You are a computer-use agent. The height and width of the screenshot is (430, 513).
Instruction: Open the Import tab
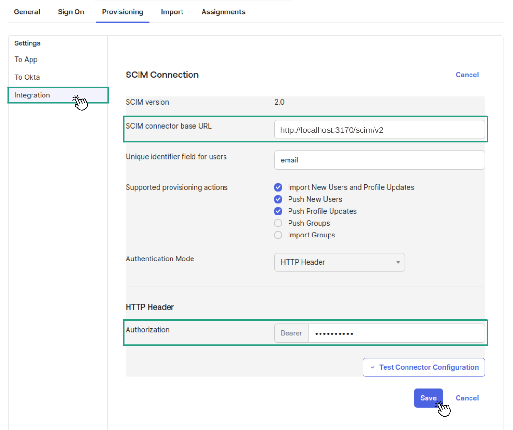click(172, 12)
